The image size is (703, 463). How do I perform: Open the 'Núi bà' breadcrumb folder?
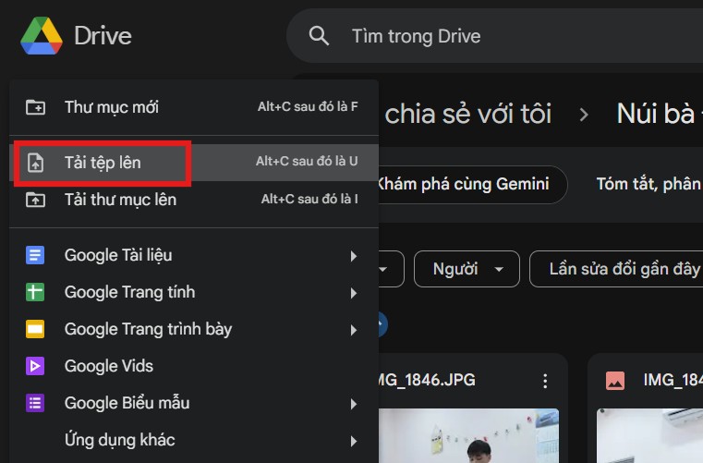coord(659,113)
